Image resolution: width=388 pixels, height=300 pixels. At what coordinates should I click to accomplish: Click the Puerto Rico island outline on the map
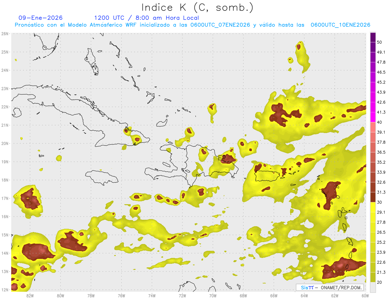click(x=267, y=176)
